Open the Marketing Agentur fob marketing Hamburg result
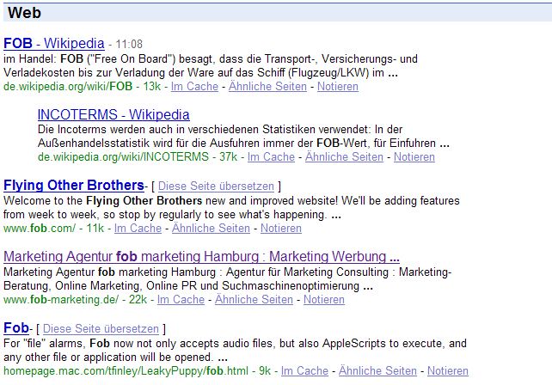 201,257
